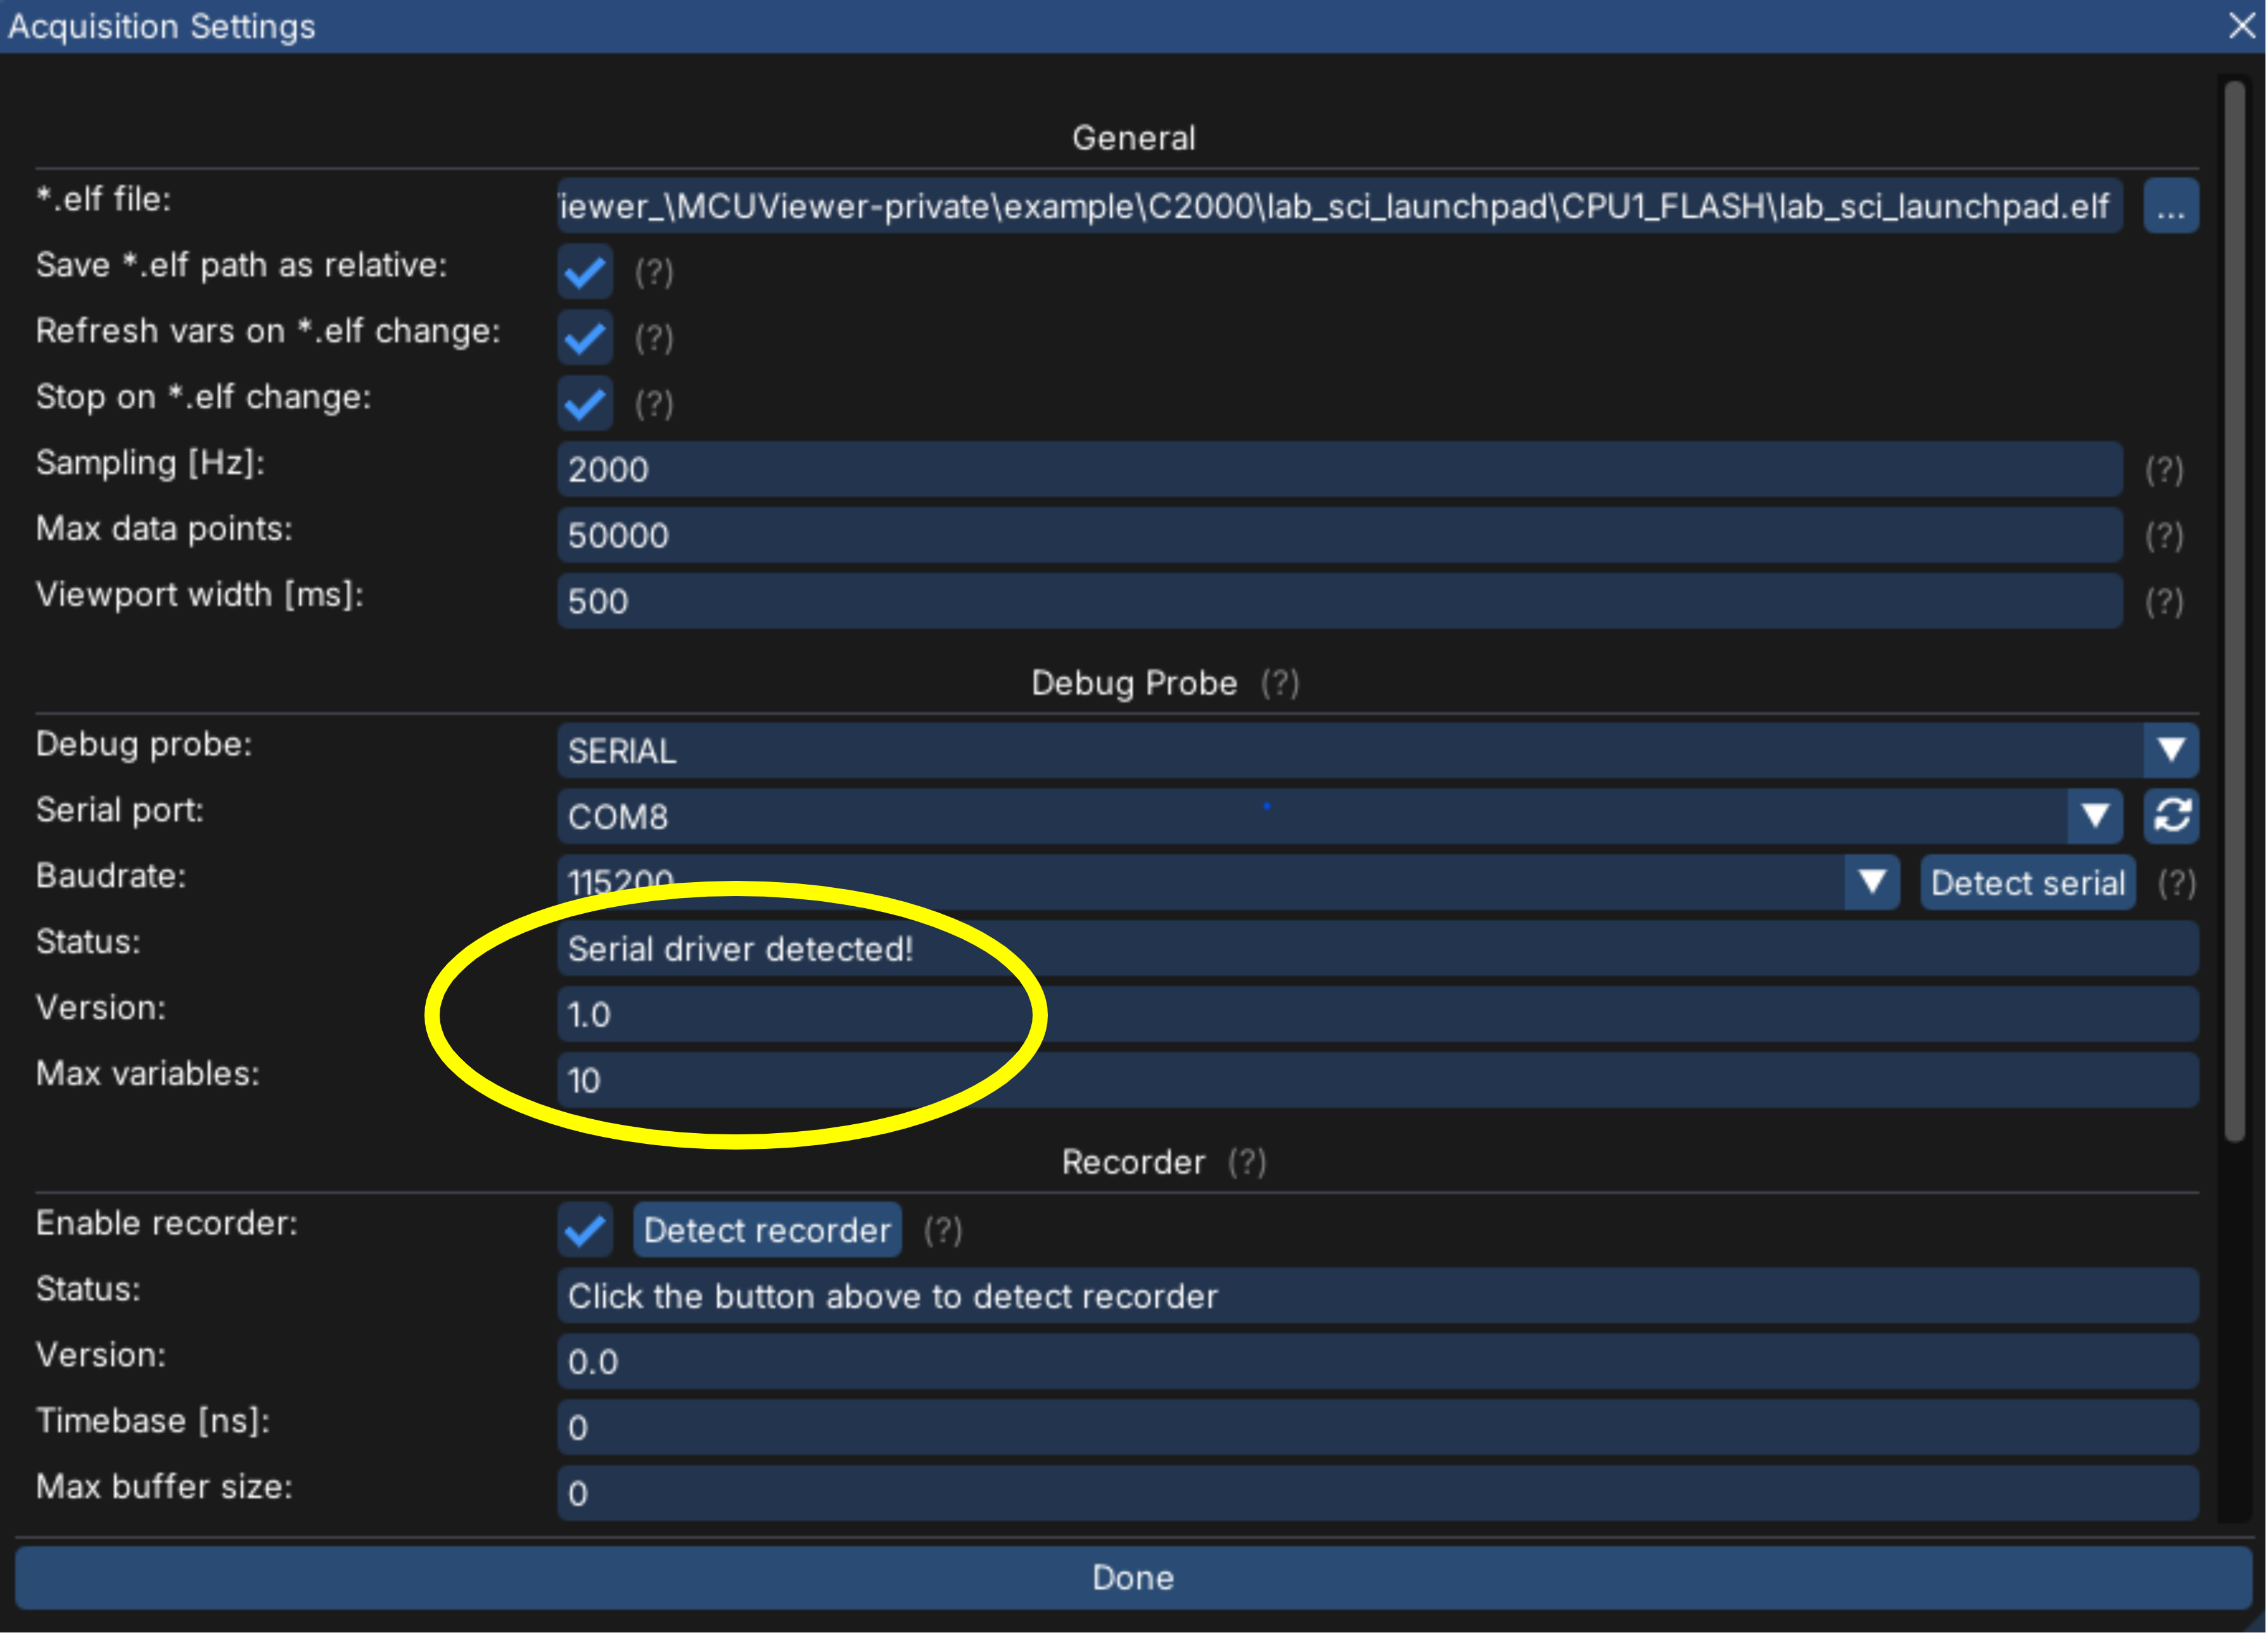Toggle Refresh vars on elf change checkbox
Image resolution: width=2268 pixels, height=1635 pixels.
[x=585, y=337]
